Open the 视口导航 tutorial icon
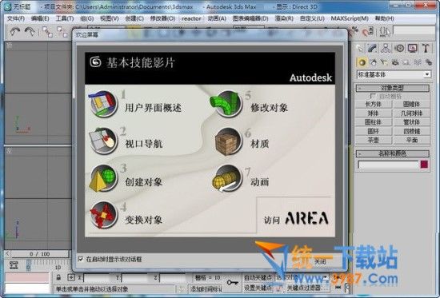The width and height of the screenshot is (440, 298). pyautogui.click(x=103, y=141)
